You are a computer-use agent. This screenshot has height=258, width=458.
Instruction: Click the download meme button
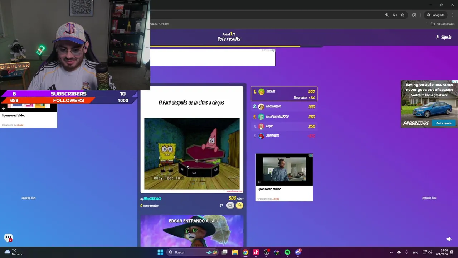coord(230,205)
